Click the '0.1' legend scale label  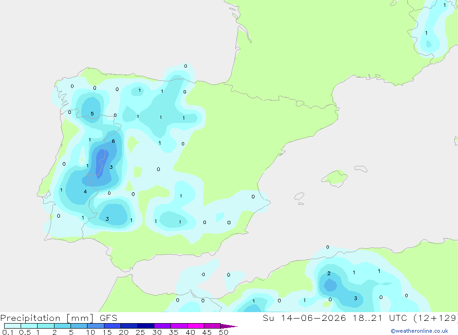pyautogui.click(x=8, y=332)
